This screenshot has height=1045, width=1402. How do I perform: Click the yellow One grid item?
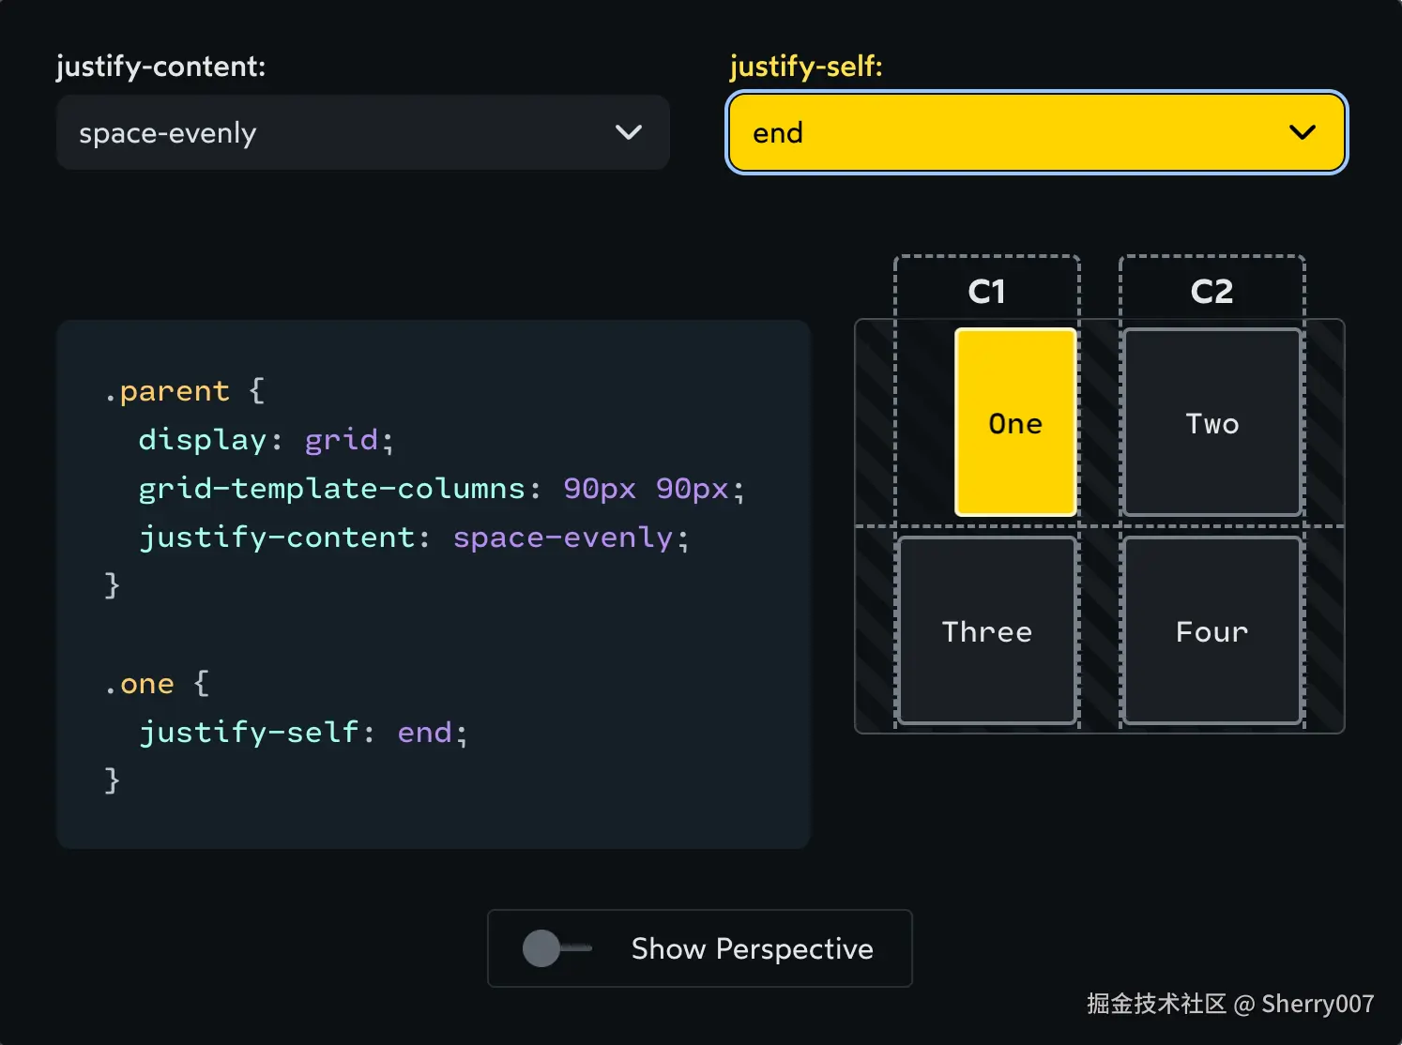1015,422
